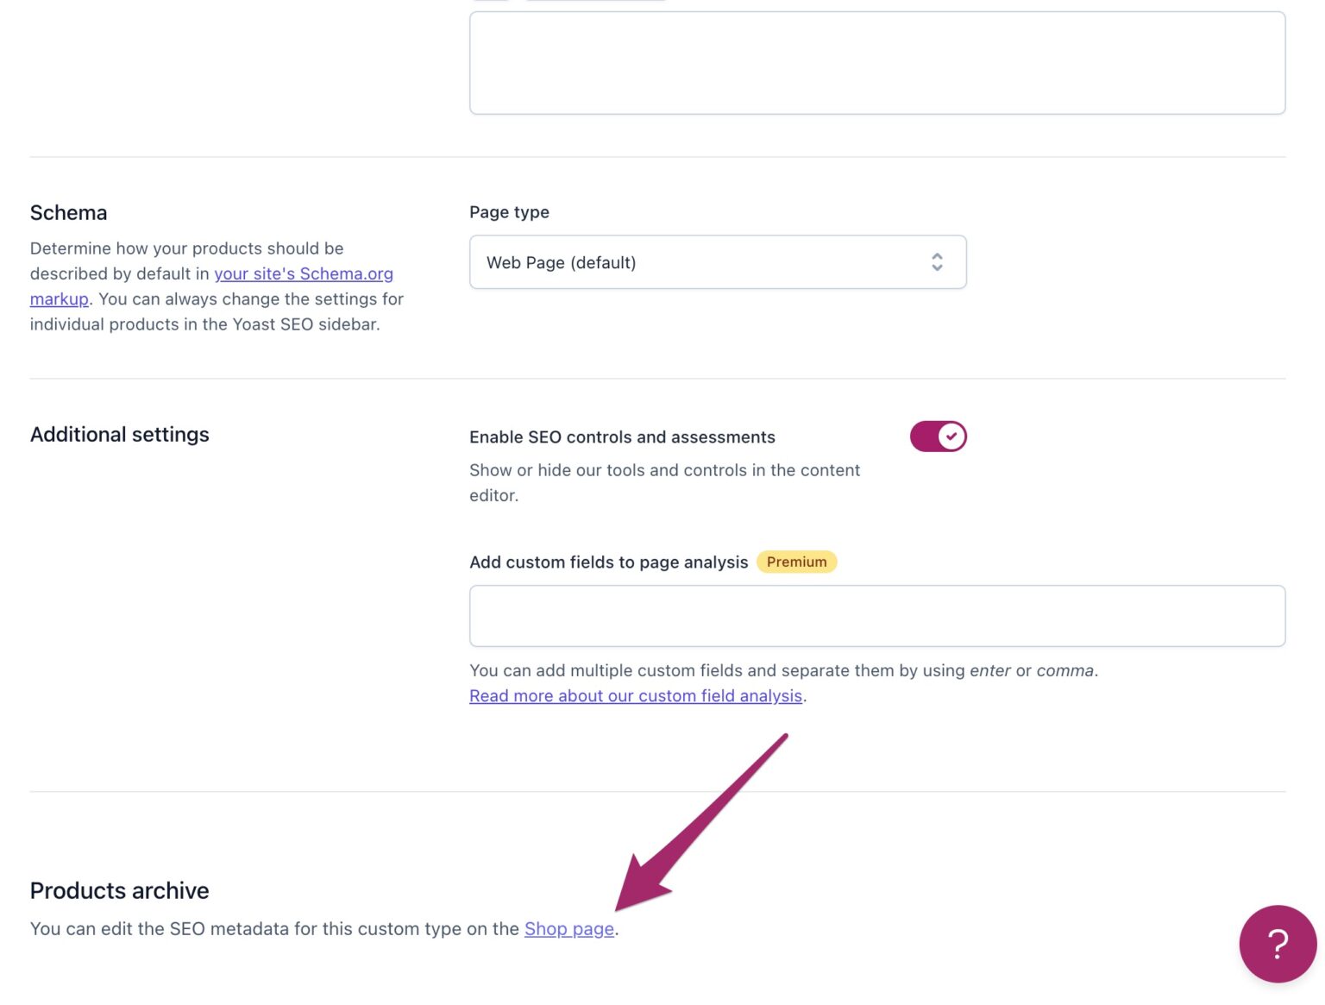The image size is (1325, 1005).
Task: Select the Schema section heading
Action: click(x=68, y=212)
